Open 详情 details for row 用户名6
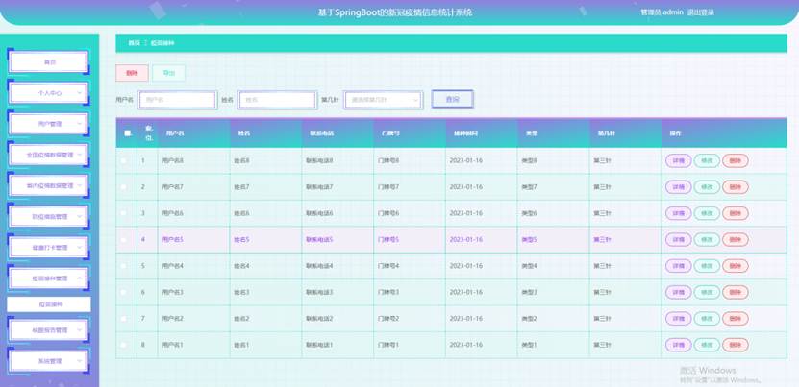This screenshot has height=387, width=799. pyautogui.click(x=678, y=213)
